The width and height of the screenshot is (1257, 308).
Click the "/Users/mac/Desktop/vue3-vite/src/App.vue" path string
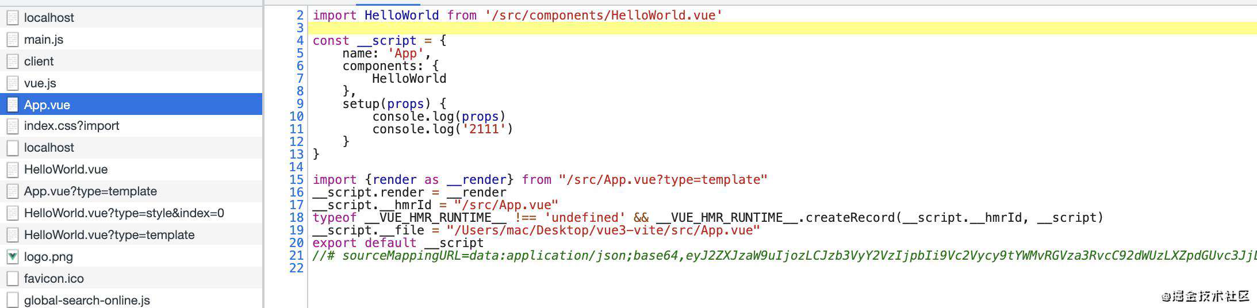coord(603,230)
